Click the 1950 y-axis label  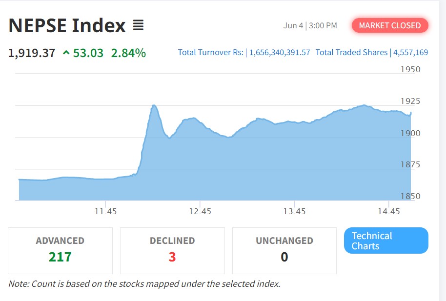pyautogui.click(x=410, y=69)
